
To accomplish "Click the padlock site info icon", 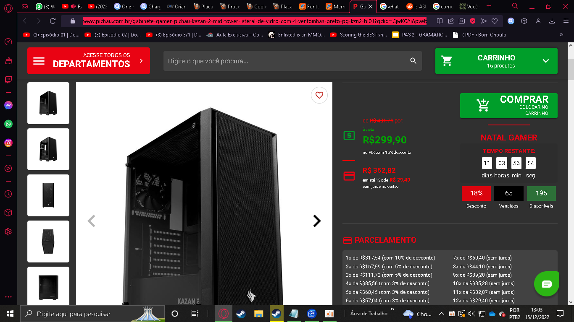I will tap(72, 21).
